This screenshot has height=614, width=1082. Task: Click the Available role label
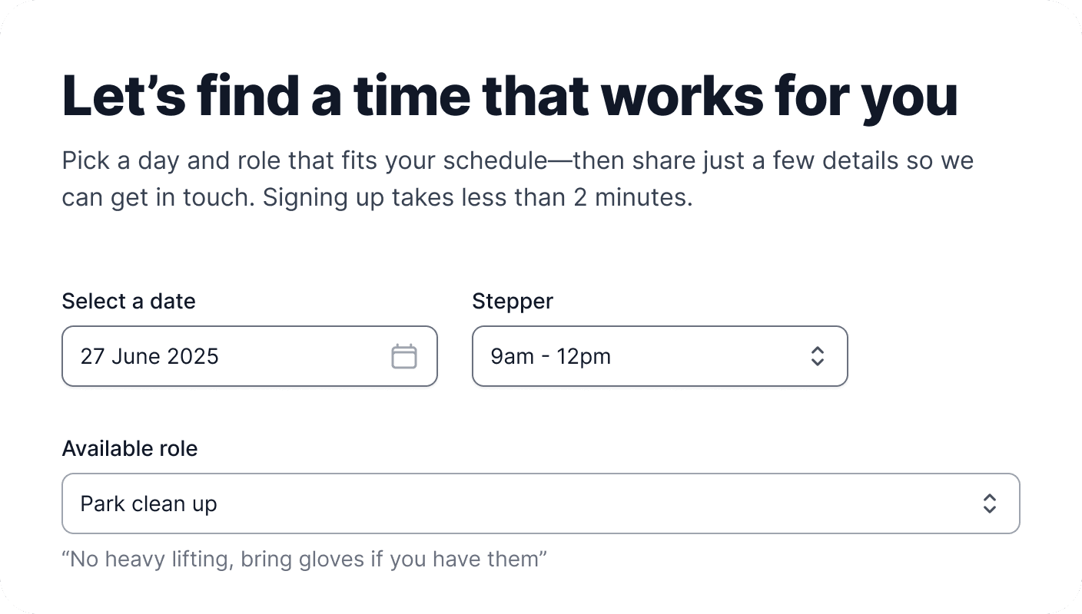tap(130, 448)
